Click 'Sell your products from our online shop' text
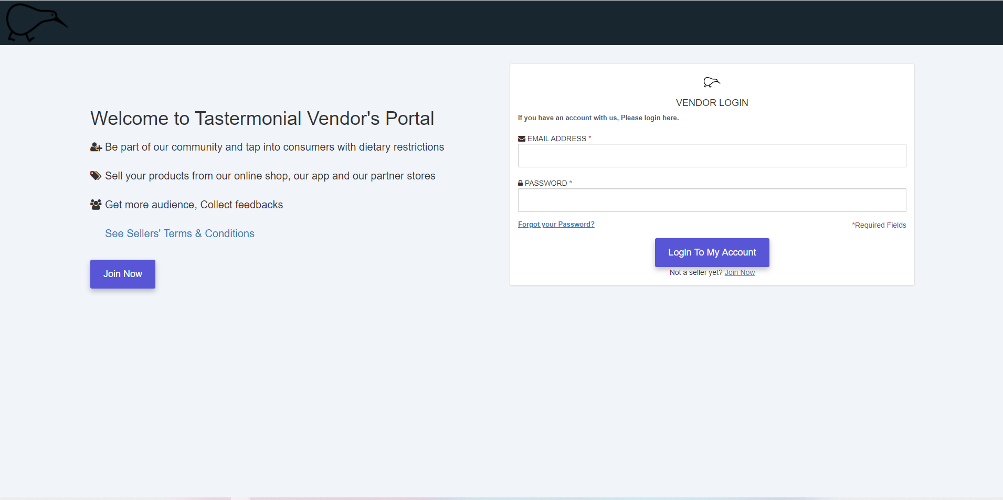1003x500 pixels. (x=270, y=176)
